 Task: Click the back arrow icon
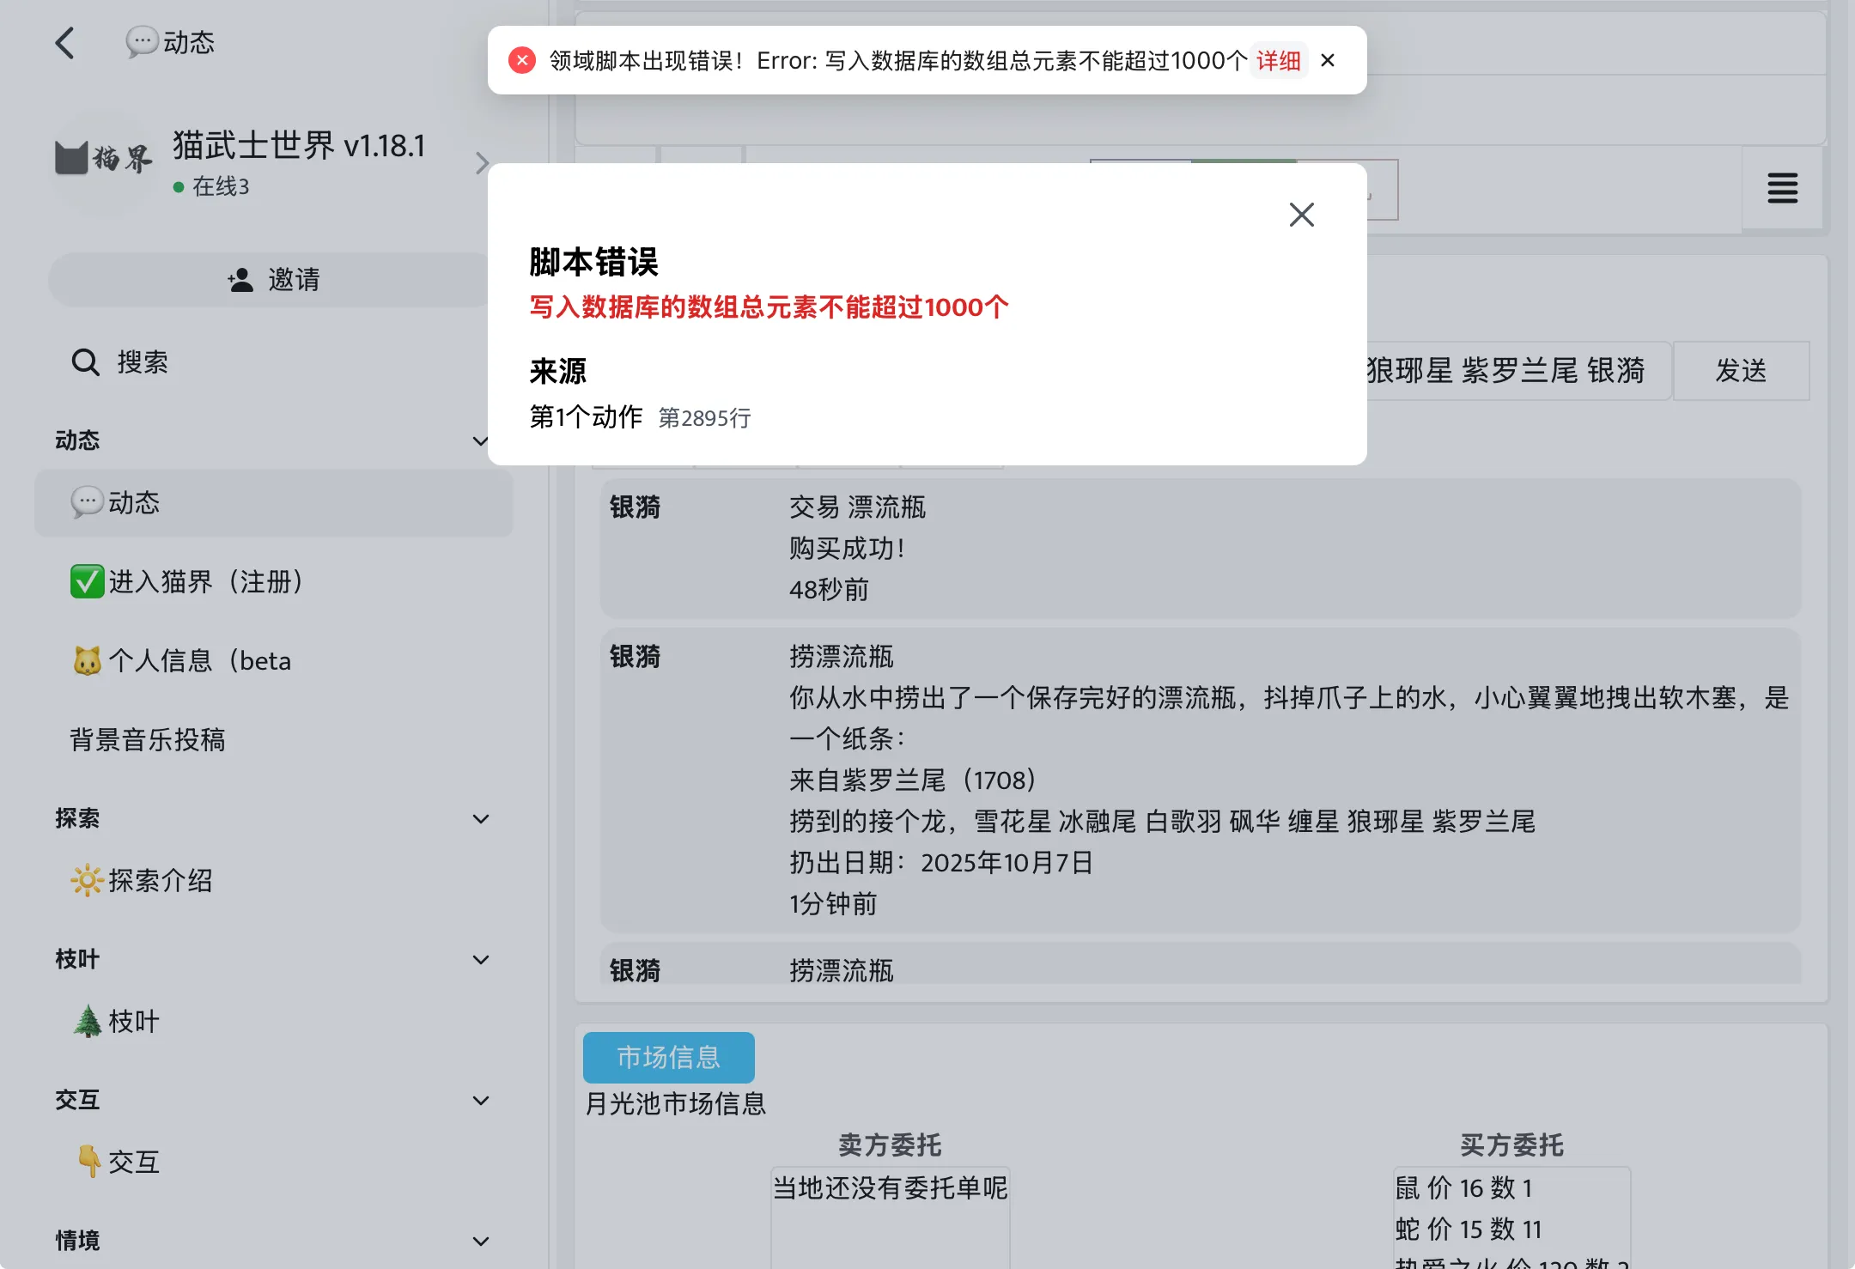point(65,43)
